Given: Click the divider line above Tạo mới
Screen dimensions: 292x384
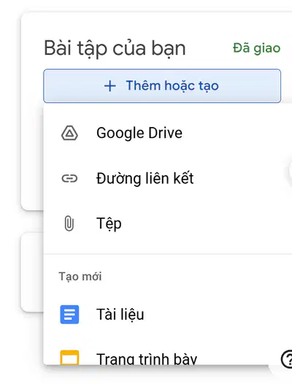Looking at the screenshot, I should point(168,254).
